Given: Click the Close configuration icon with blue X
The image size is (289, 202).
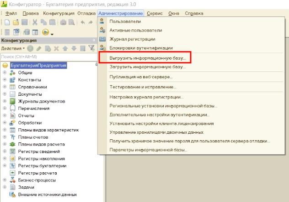Looking at the screenshot, I should (16, 32).
